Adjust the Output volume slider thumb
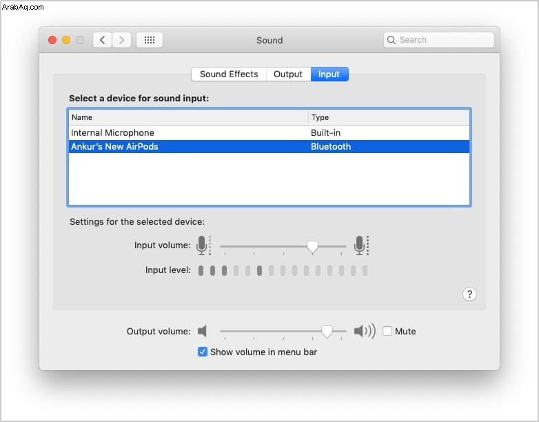539x422 pixels. 327,332
